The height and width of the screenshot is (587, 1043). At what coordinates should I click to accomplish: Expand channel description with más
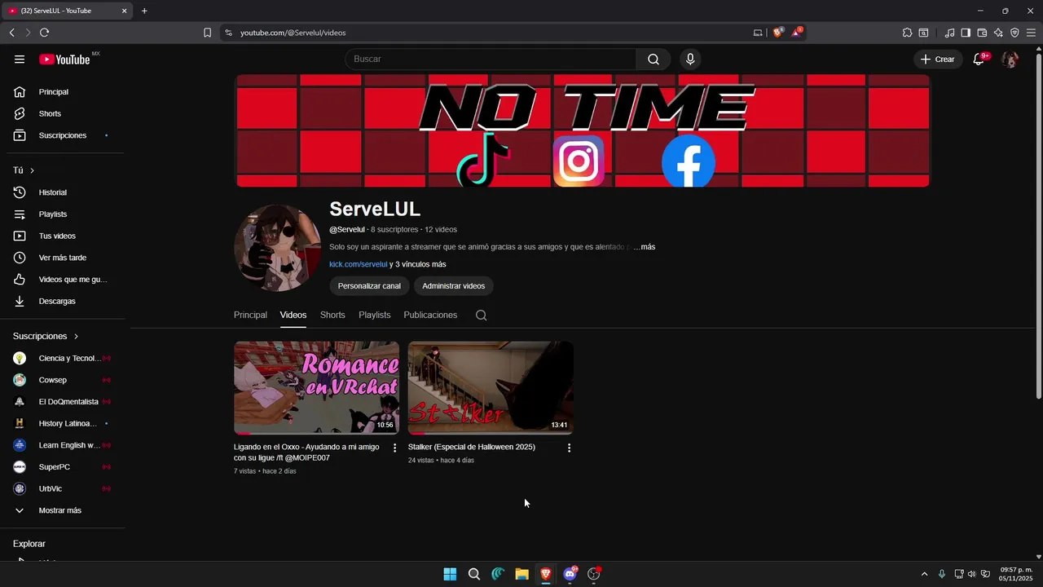(648, 247)
